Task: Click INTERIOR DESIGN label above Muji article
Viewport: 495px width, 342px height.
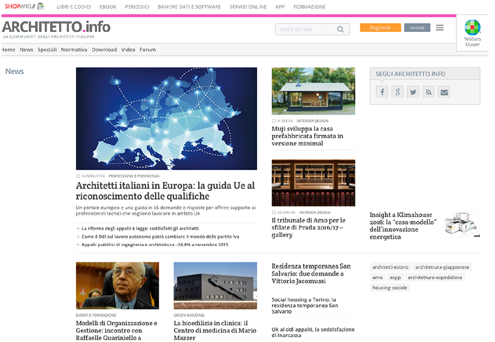Action: tap(312, 121)
